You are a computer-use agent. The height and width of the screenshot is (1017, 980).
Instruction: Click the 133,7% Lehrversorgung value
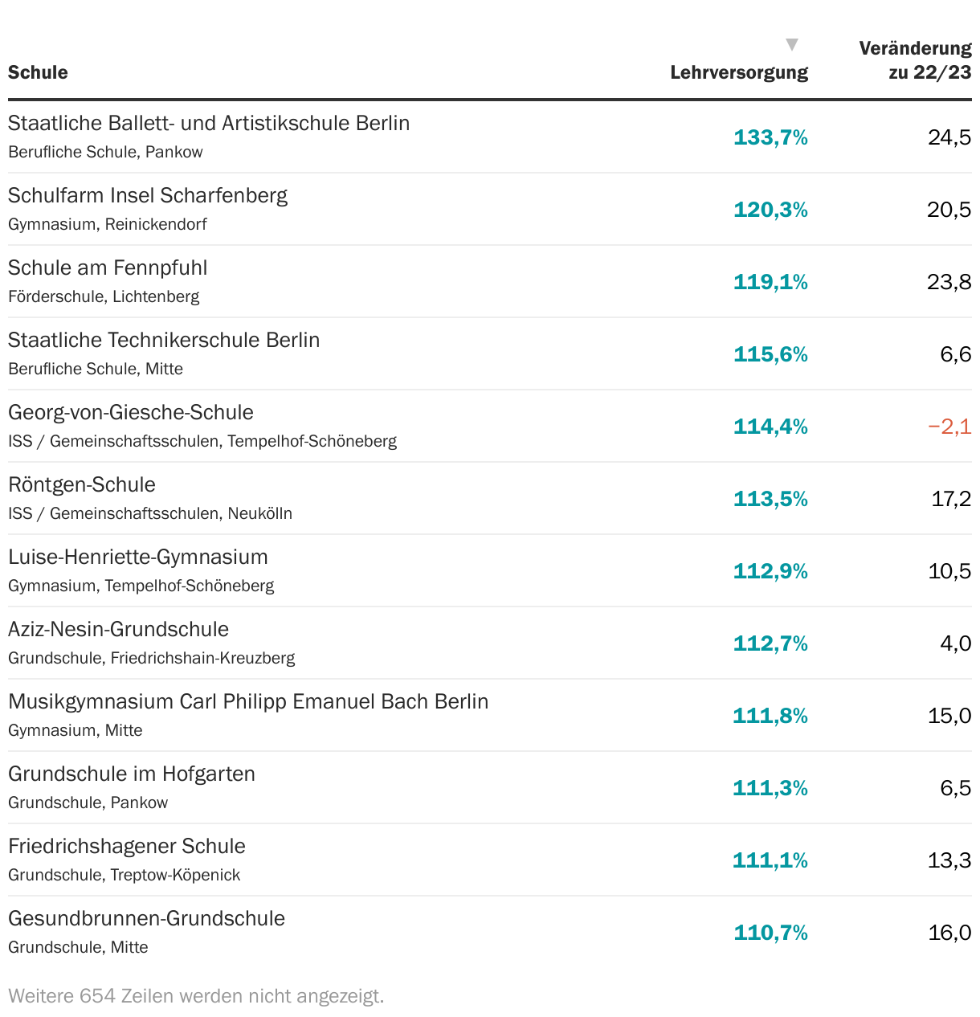(770, 137)
